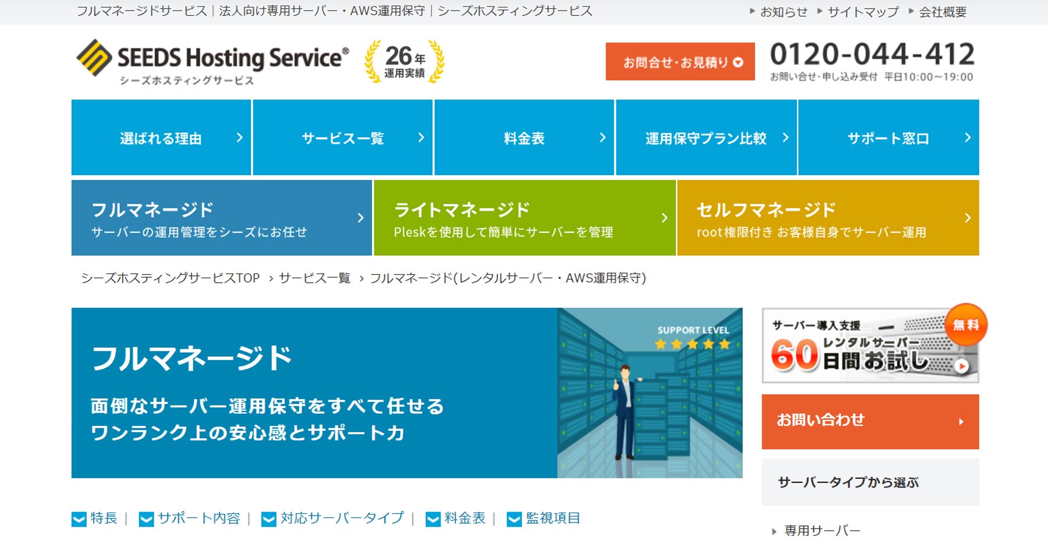Open お知らせ link in header

tap(784, 12)
